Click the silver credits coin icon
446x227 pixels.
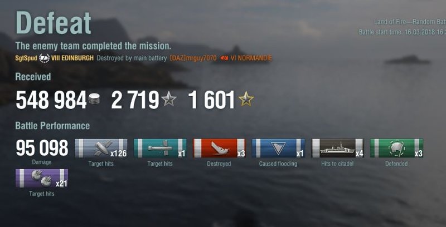94,100
